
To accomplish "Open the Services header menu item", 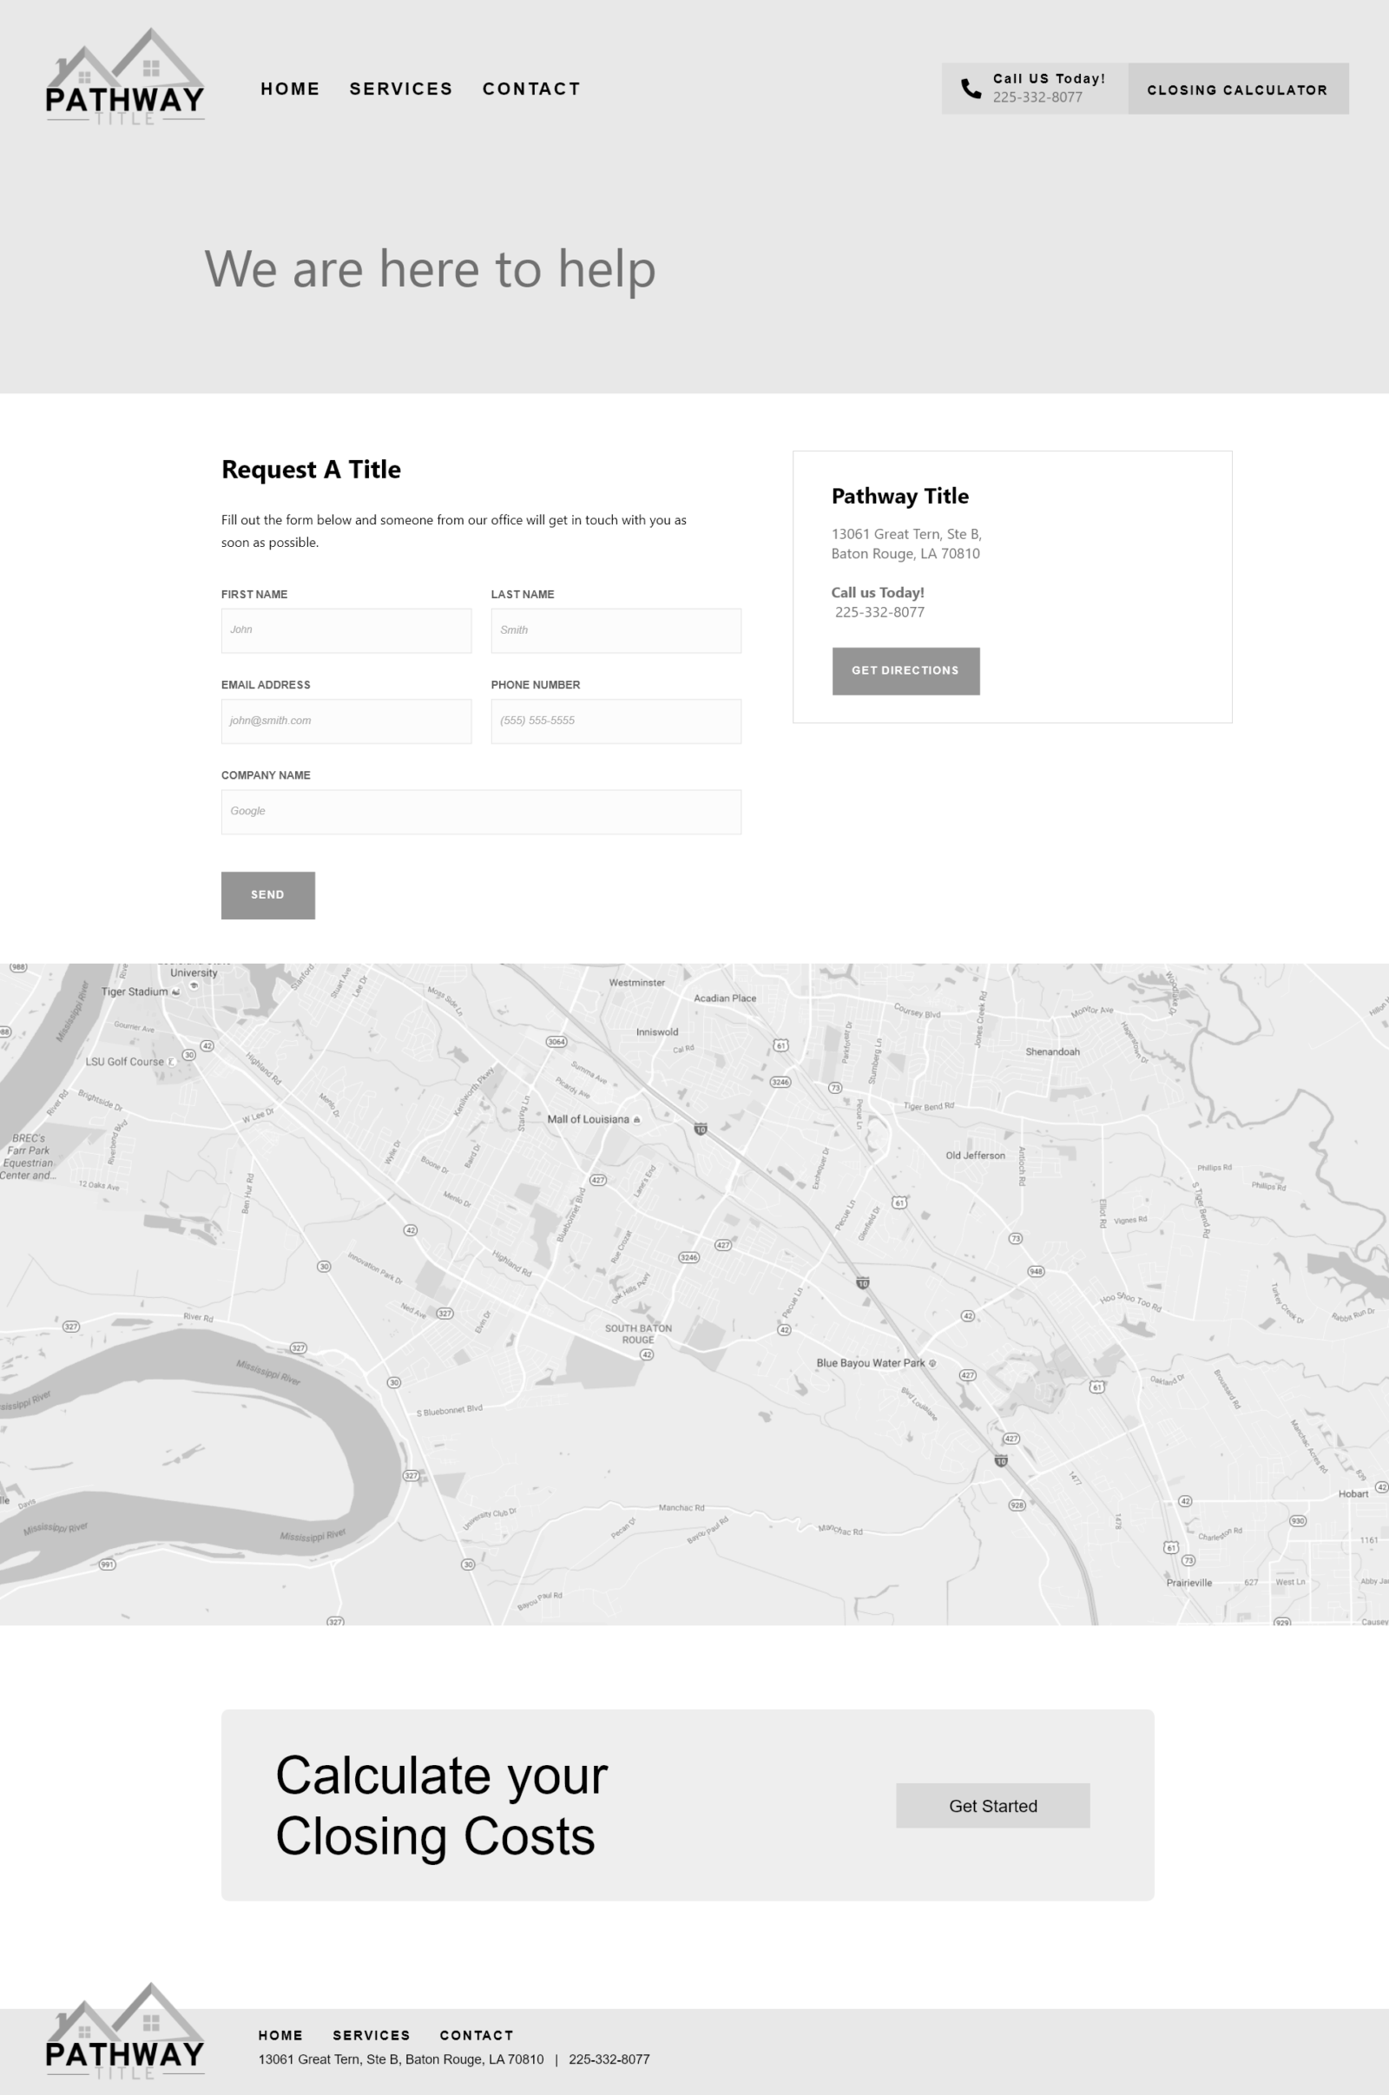I will click(x=400, y=89).
